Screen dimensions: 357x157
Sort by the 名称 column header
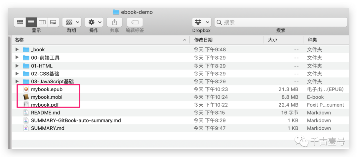point(20,40)
